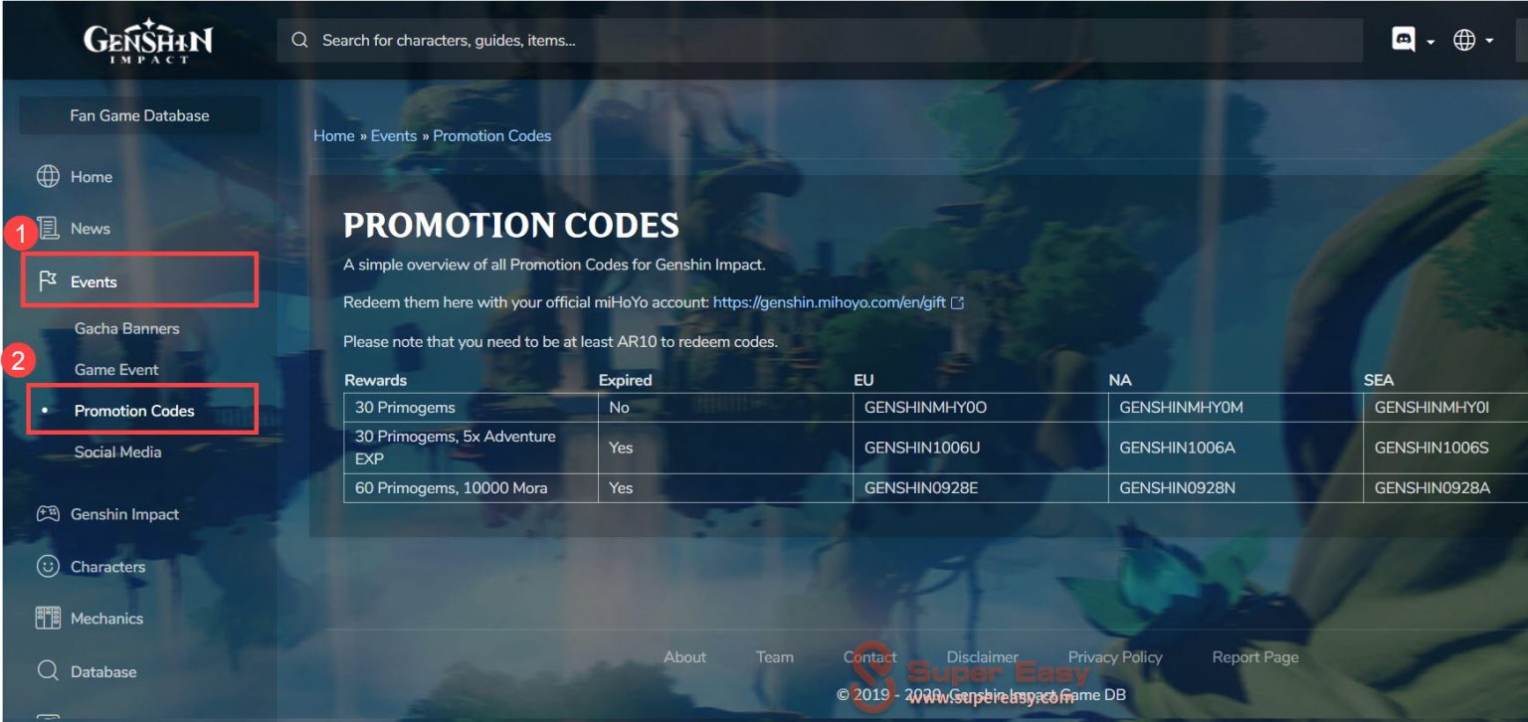Click the Database magnifier icon
Viewport: 1528px width, 722px height.
coord(48,671)
